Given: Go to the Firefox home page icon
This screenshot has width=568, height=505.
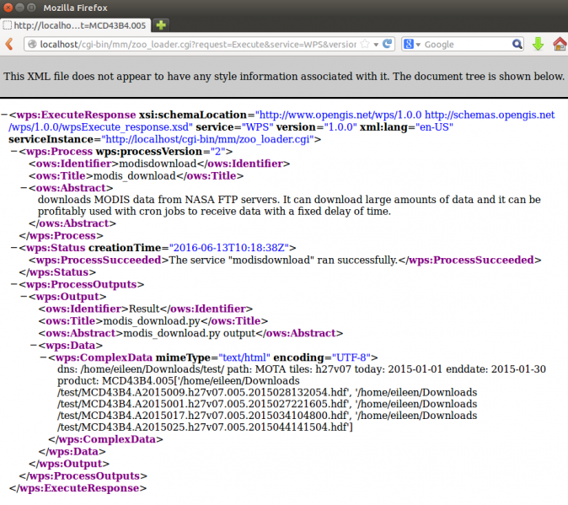Looking at the screenshot, I should pyautogui.click(x=559, y=44).
